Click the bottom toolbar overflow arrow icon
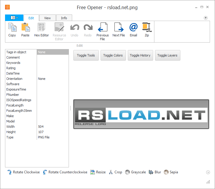 [208, 172]
